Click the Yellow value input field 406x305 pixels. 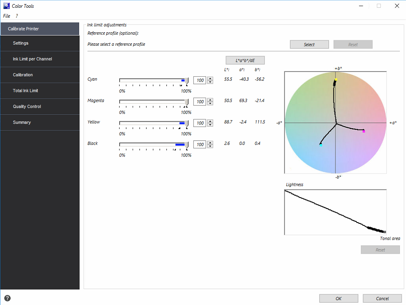200,123
